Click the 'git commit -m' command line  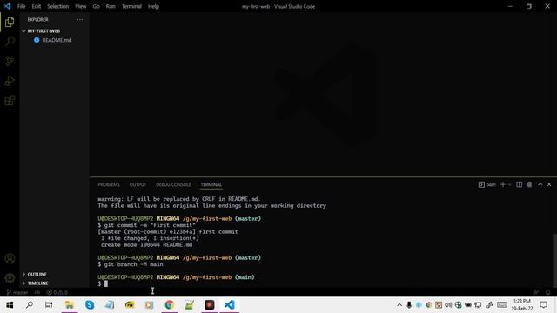click(x=147, y=225)
